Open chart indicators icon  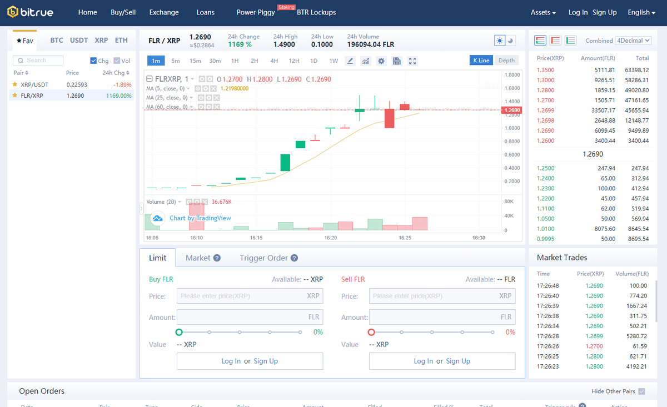[x=366, y=61]
